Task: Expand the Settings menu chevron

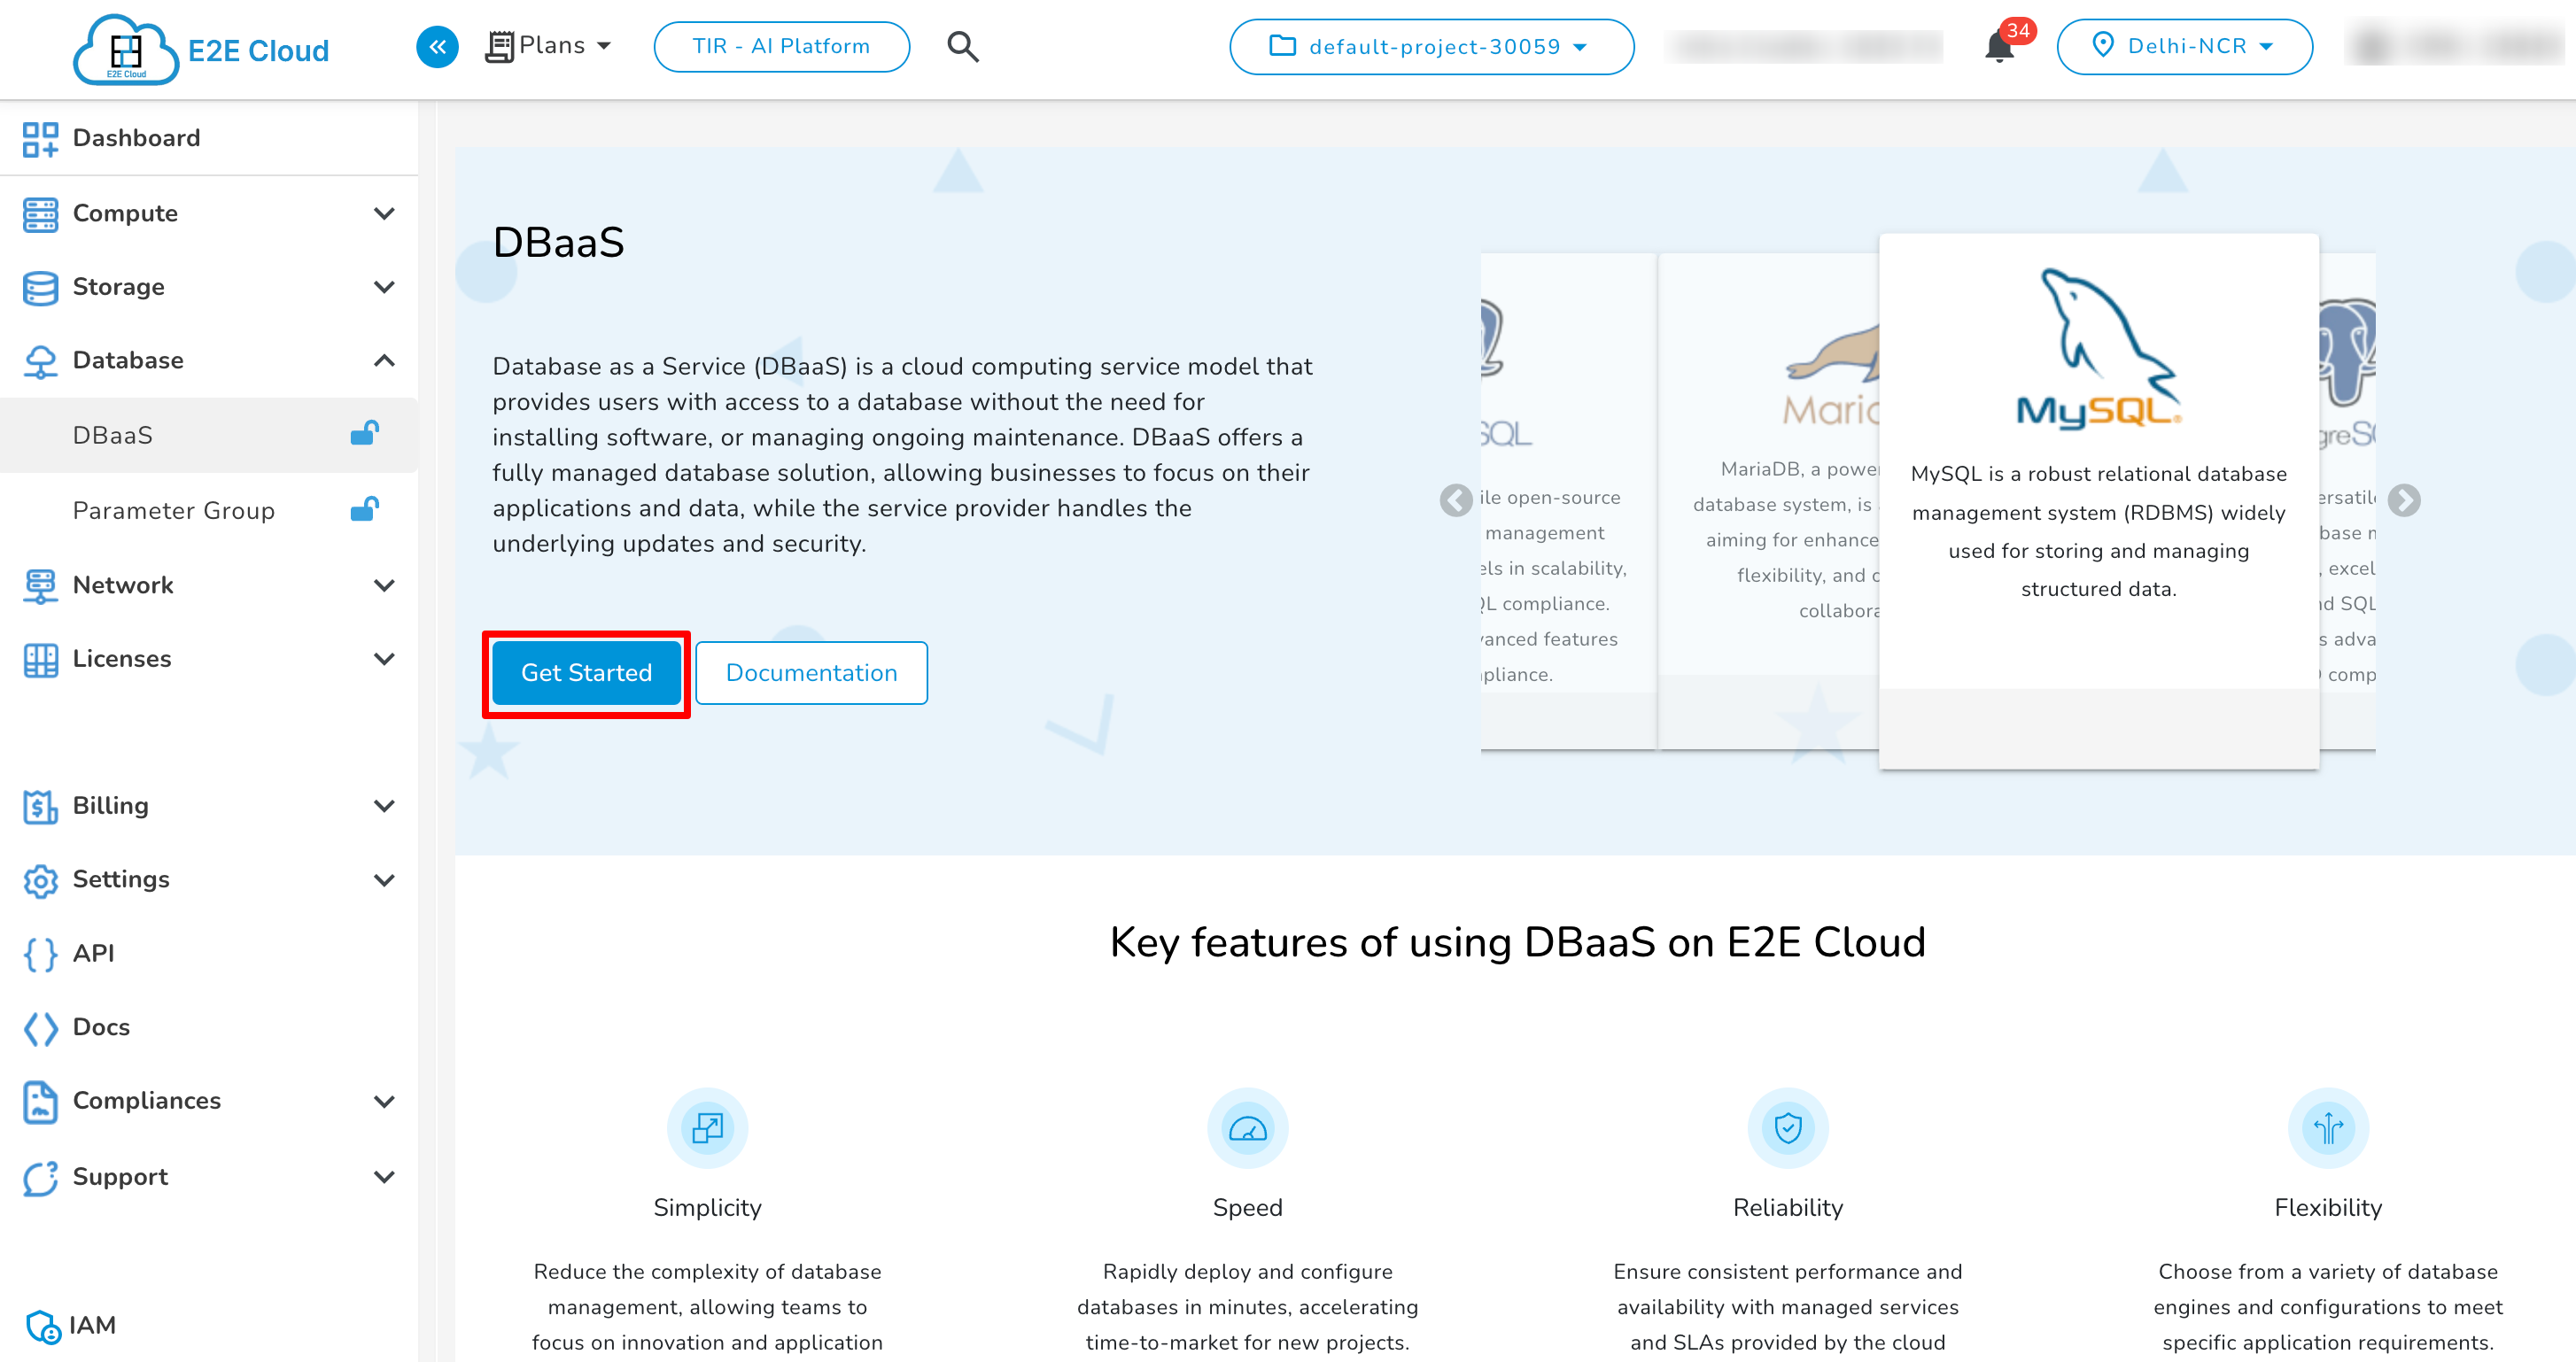Action: (x=384, y=880)
